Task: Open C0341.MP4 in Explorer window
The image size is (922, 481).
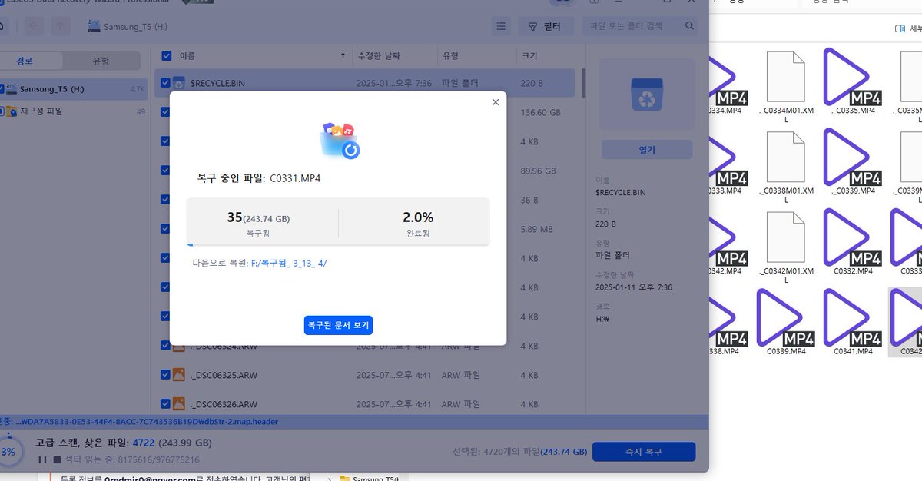Action: point(852,322)
